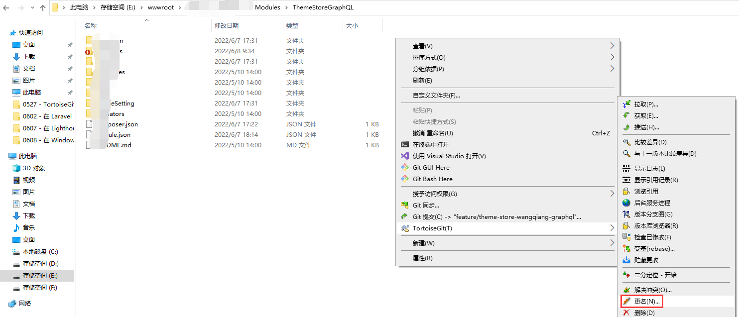Click the Git Bash Here icon
Image resolution: width=739 pixels, height=317 pixels.
[x=405, y=179]
